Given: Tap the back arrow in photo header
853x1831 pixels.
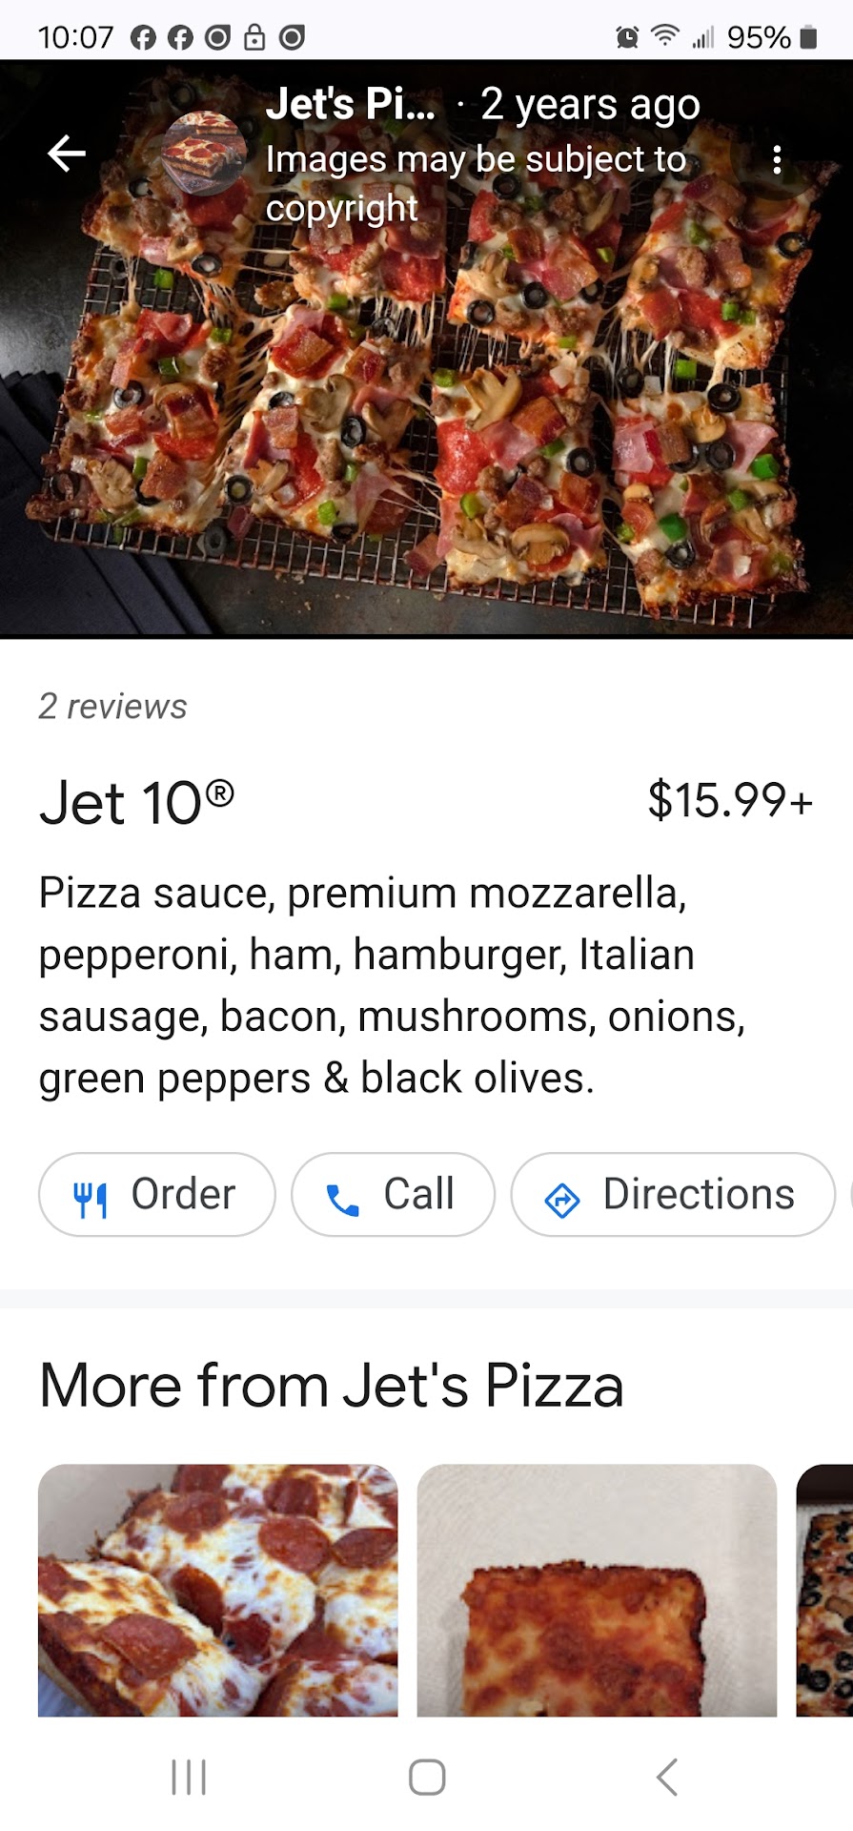Looking at the screenshot, I should 67,154.
